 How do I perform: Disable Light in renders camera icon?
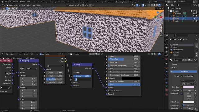click(197, 21)
